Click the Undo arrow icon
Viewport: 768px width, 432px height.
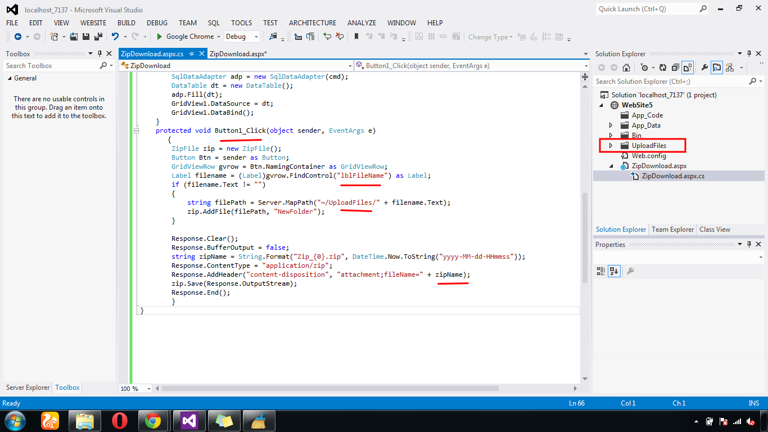(115, 37)
